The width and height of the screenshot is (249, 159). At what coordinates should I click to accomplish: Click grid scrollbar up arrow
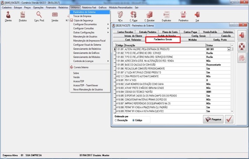pyautogui.click(x=232, y=45)
